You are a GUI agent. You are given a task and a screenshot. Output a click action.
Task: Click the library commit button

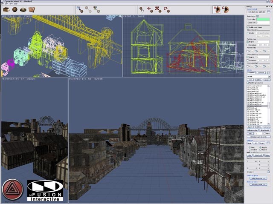261,73
